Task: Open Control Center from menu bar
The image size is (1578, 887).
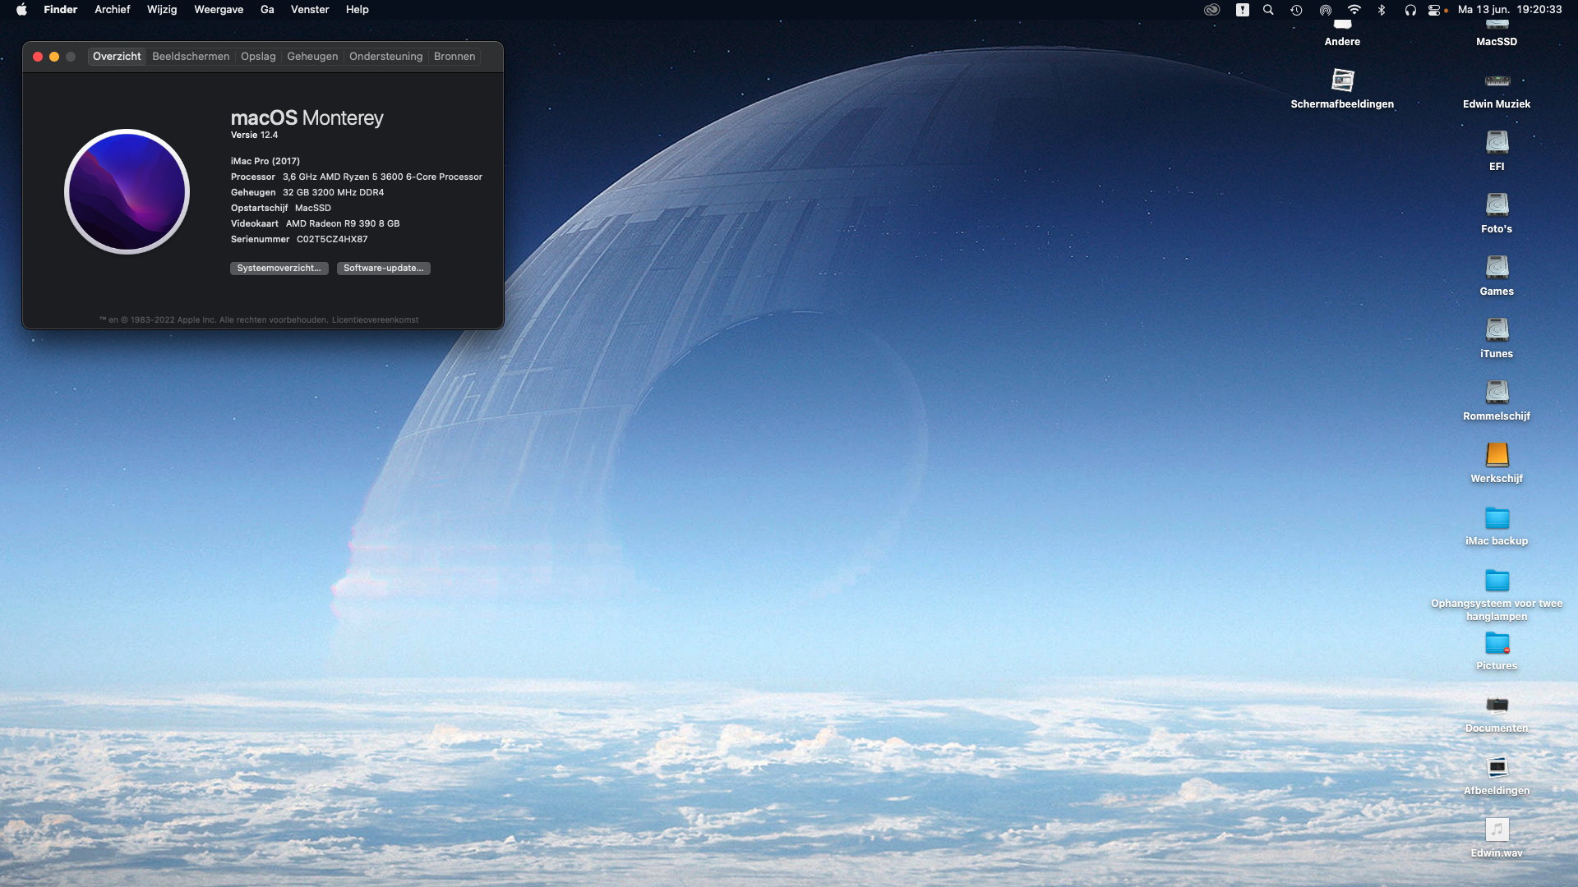Action: [x=1434, y=10]
